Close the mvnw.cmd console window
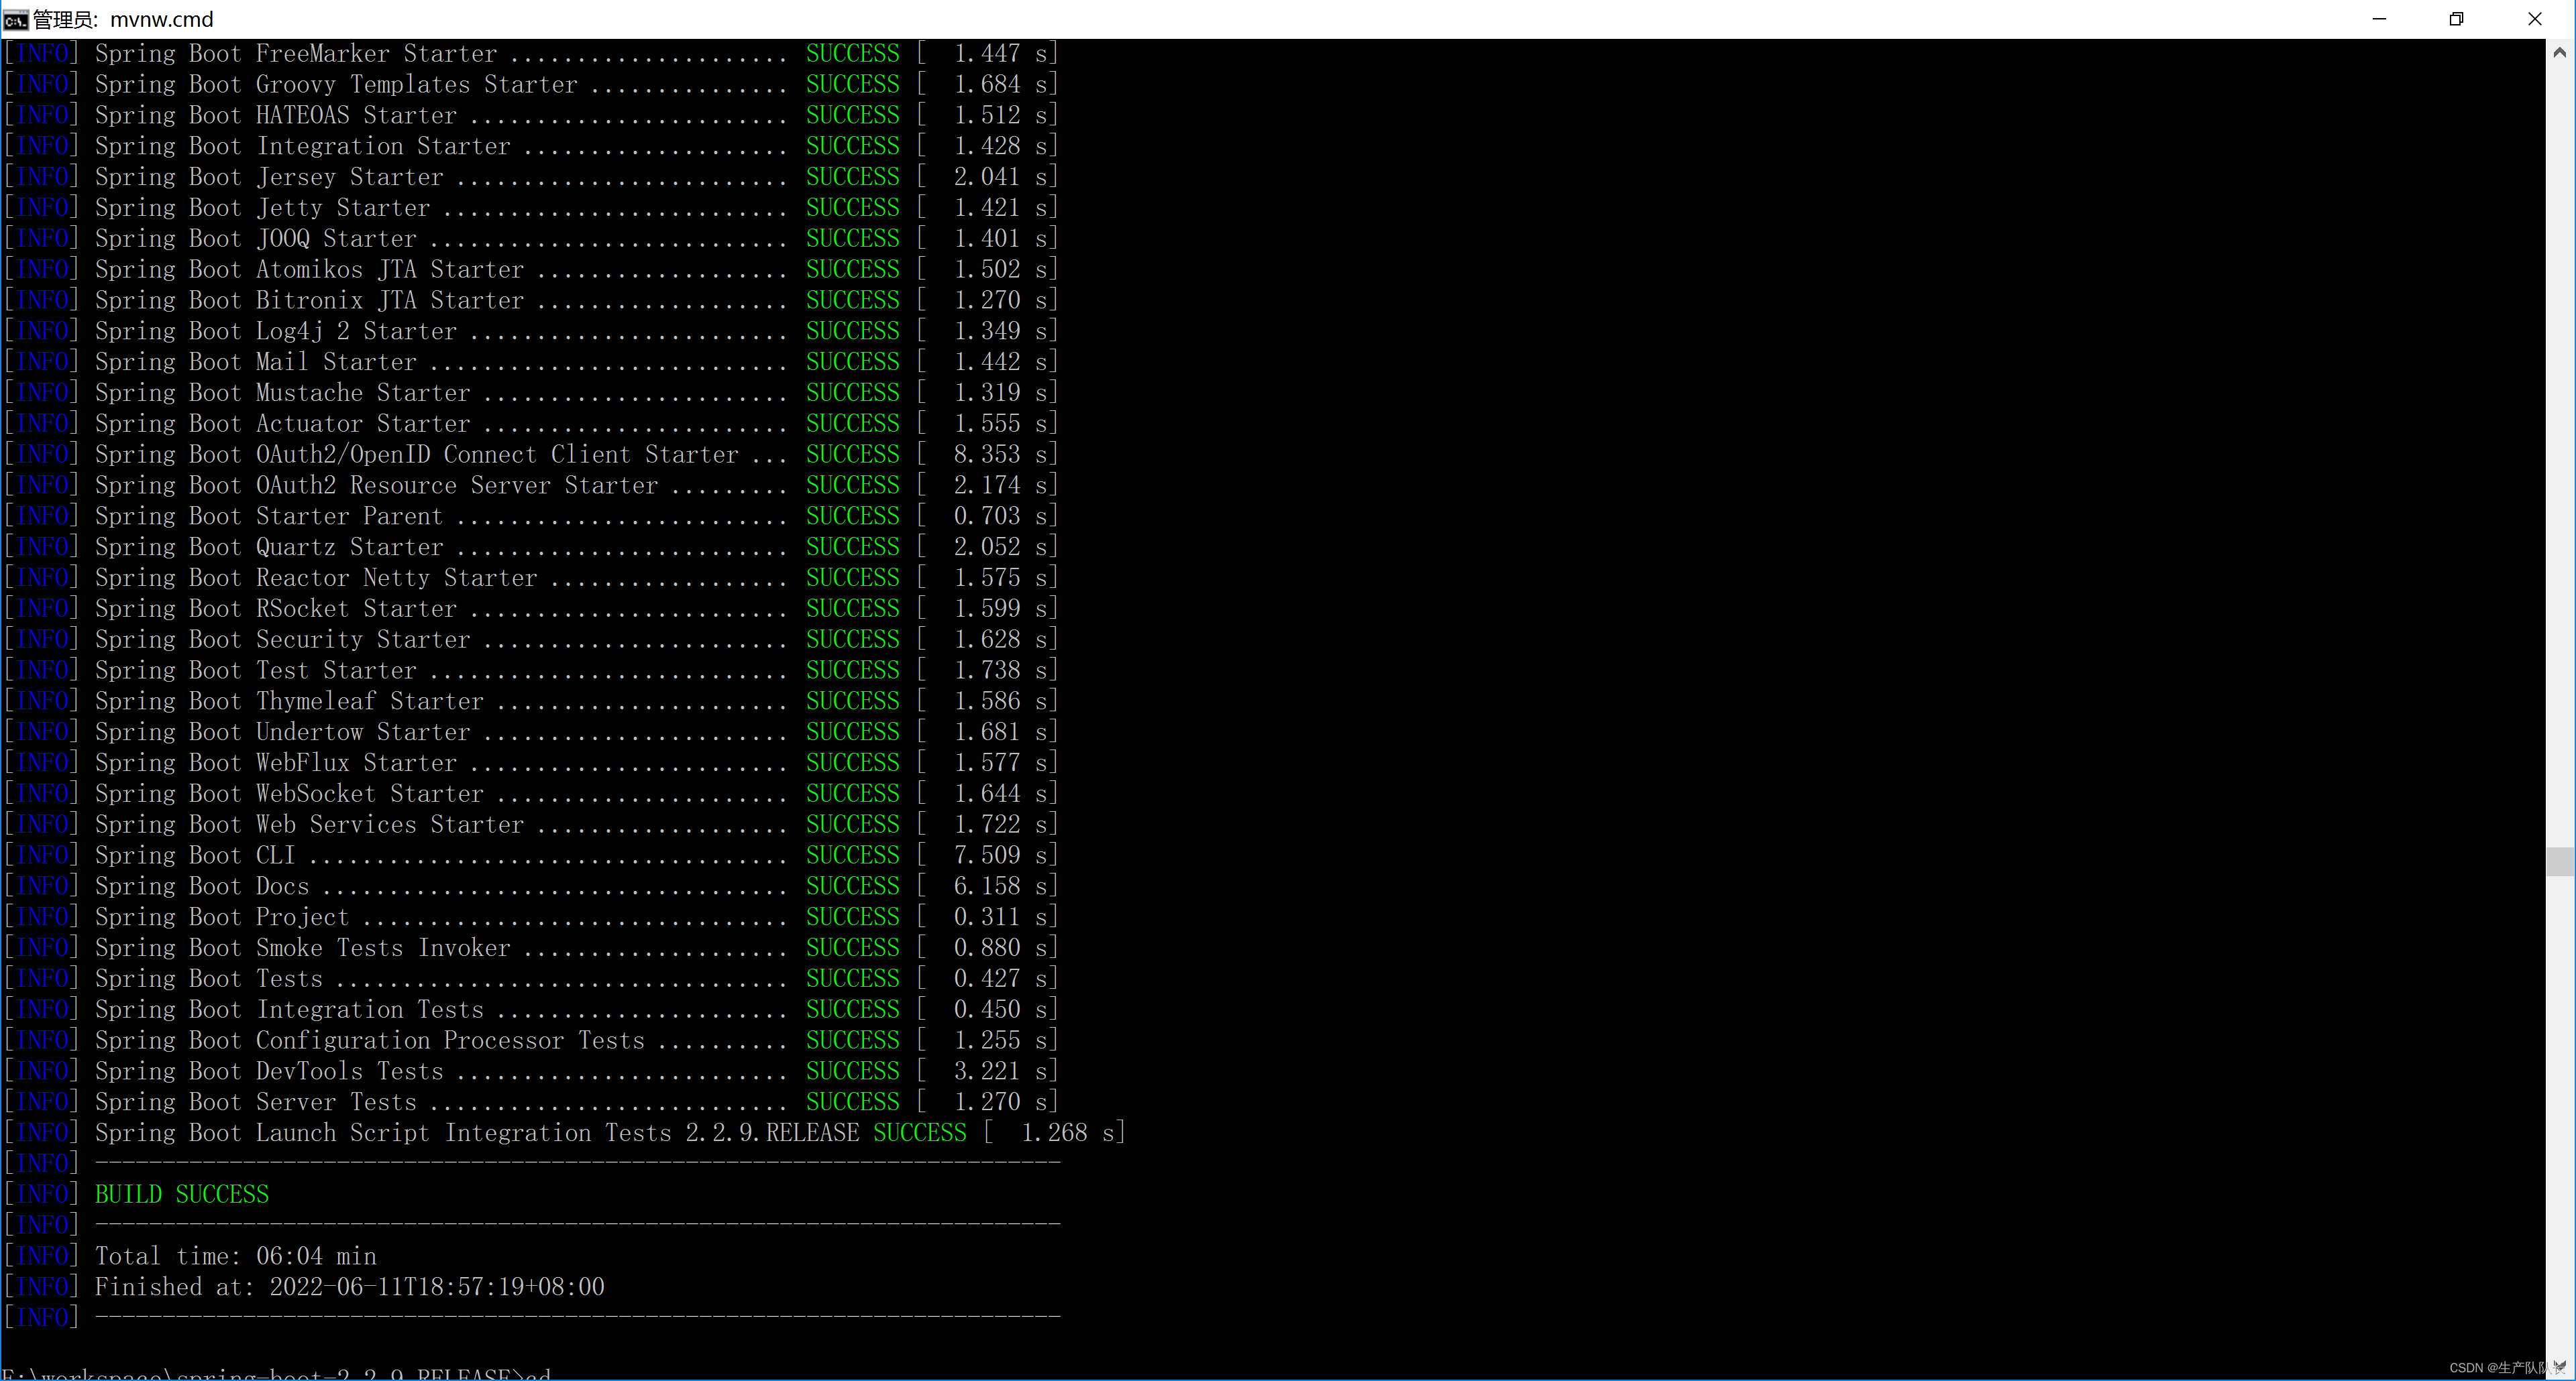 [x=2534, y=19]
